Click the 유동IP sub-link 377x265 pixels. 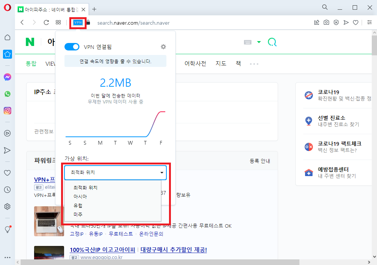tap(96, 234)
